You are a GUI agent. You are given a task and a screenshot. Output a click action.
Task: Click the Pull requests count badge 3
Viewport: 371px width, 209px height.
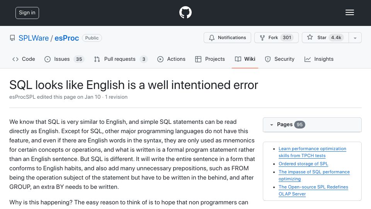coord(144,59)
